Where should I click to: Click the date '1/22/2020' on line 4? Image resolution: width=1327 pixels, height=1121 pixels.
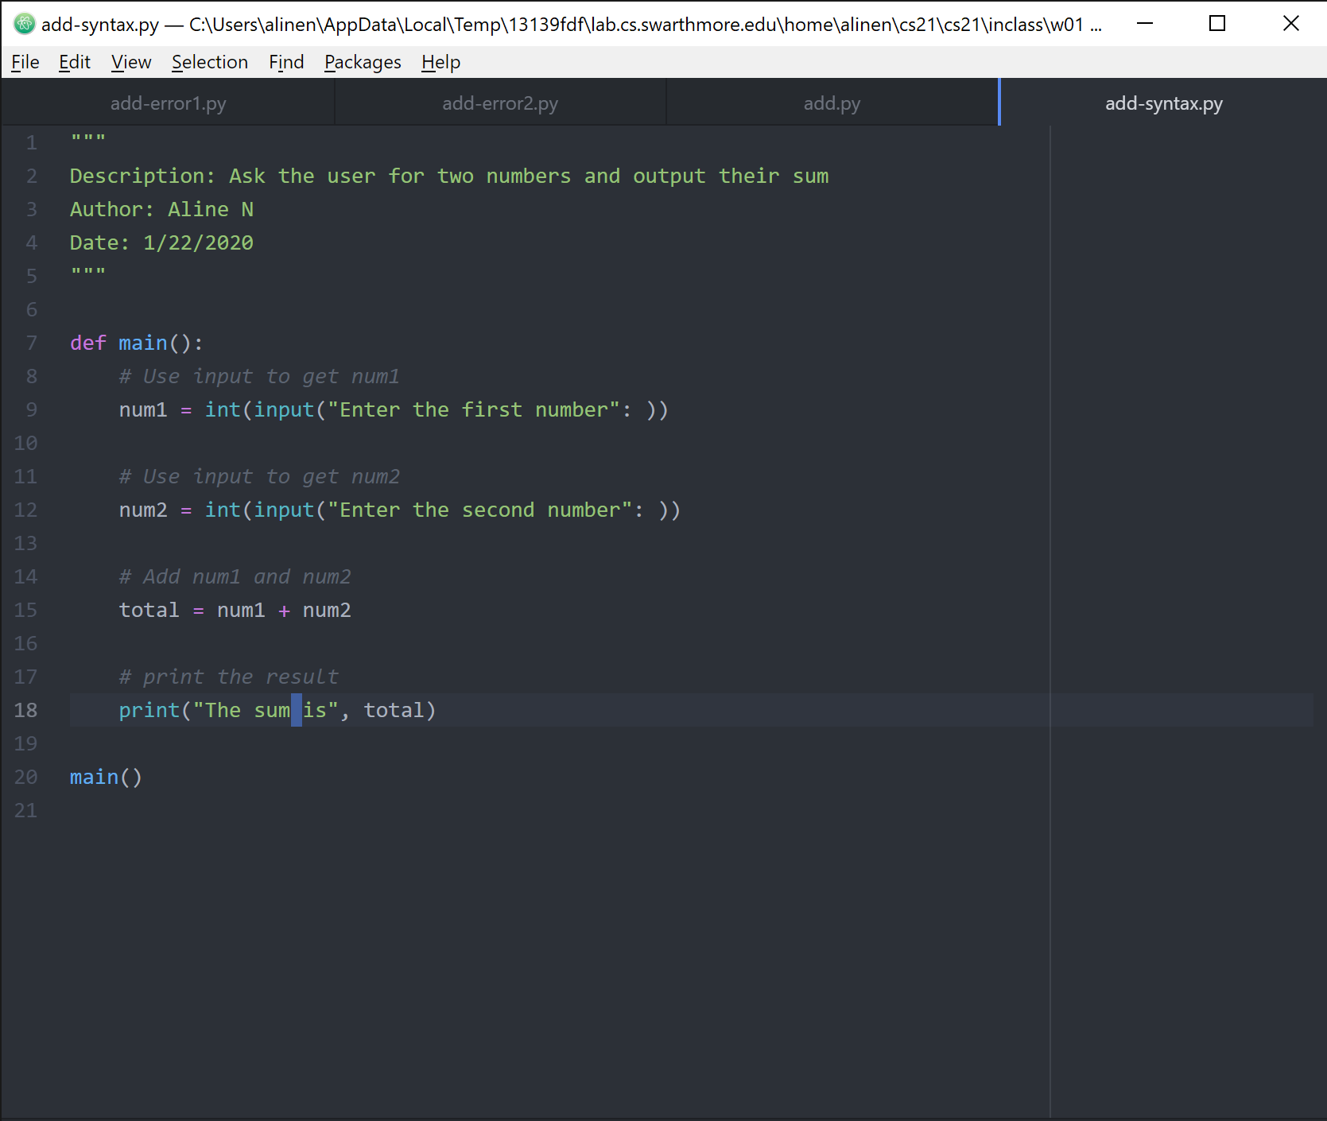(x=198, y=242)
